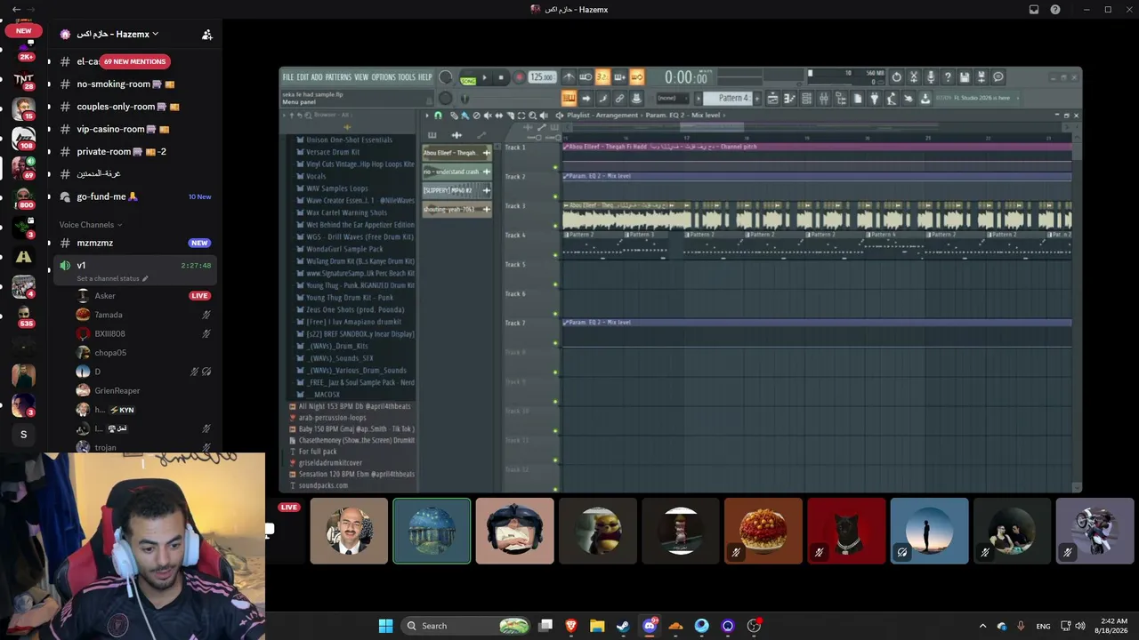Select the Playlist paint brush tool
The width and height of the screenshot is (1139, 640).
click(464, 116)
